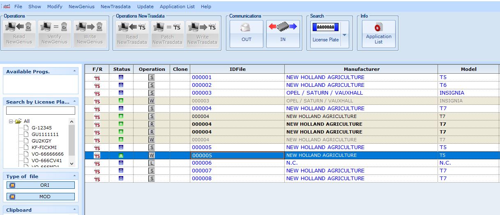The width and height of the screenshot is (500, 215).
Task: Open the Modify menu
Action: [x=55, y=7]
